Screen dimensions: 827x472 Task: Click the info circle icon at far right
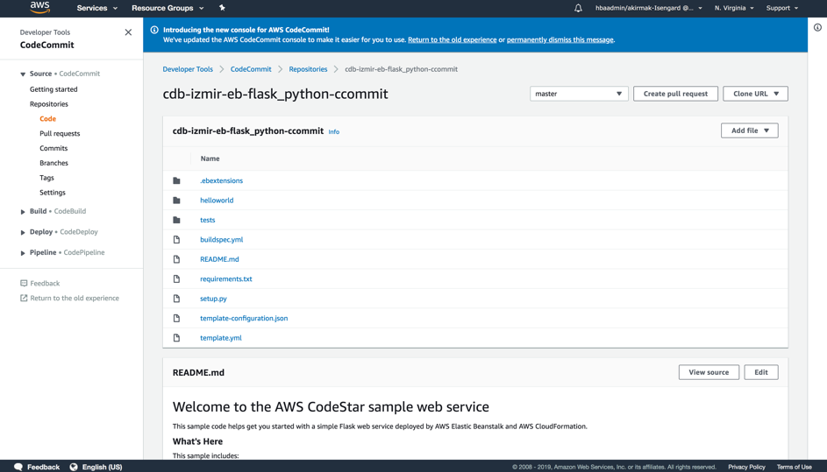[x=817, y=27]
